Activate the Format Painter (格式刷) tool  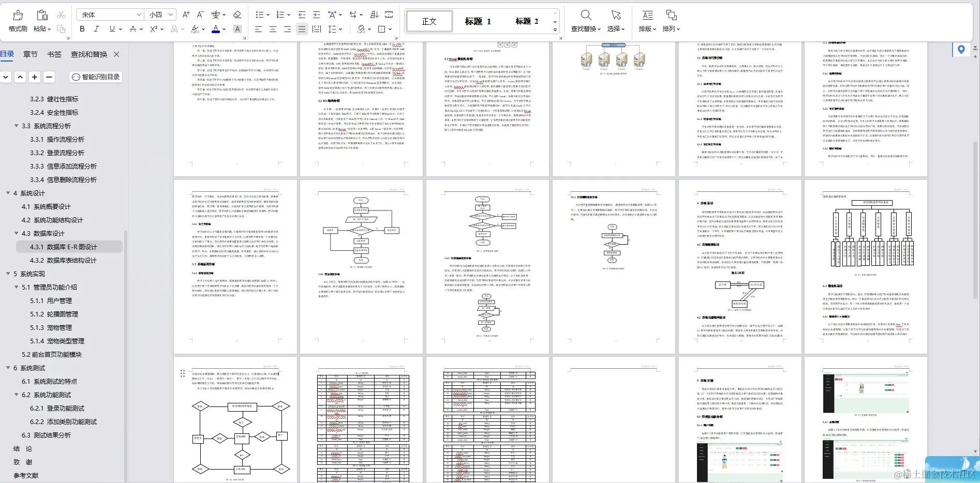pos(18,21)
